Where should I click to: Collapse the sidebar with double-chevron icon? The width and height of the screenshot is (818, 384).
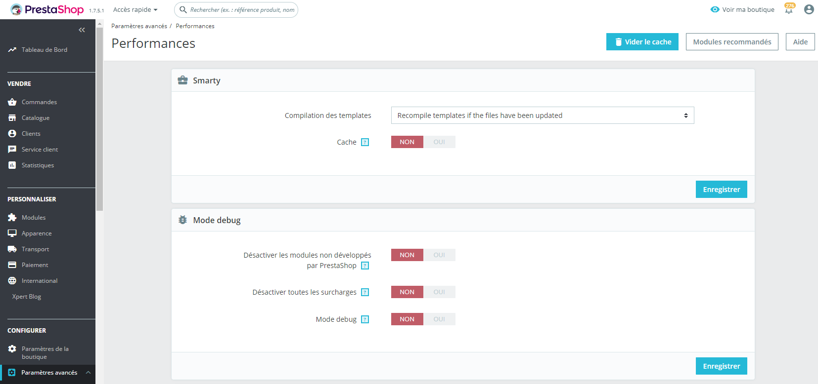coord(82,30)
